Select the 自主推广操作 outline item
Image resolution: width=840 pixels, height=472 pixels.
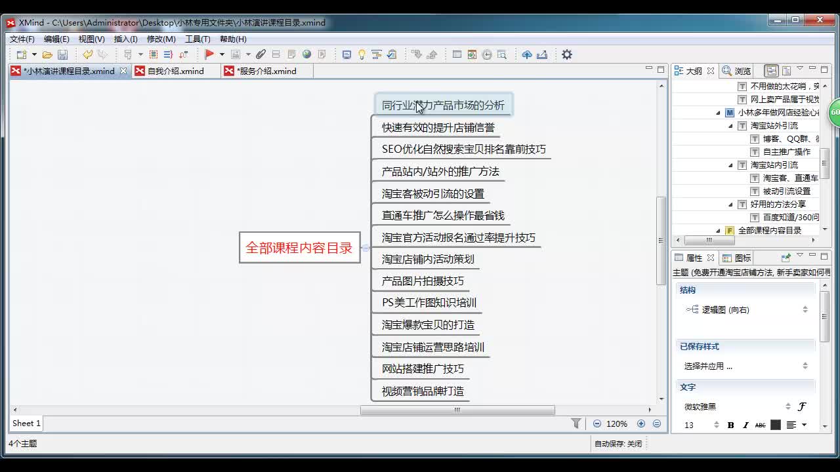[x=787, y=151]
